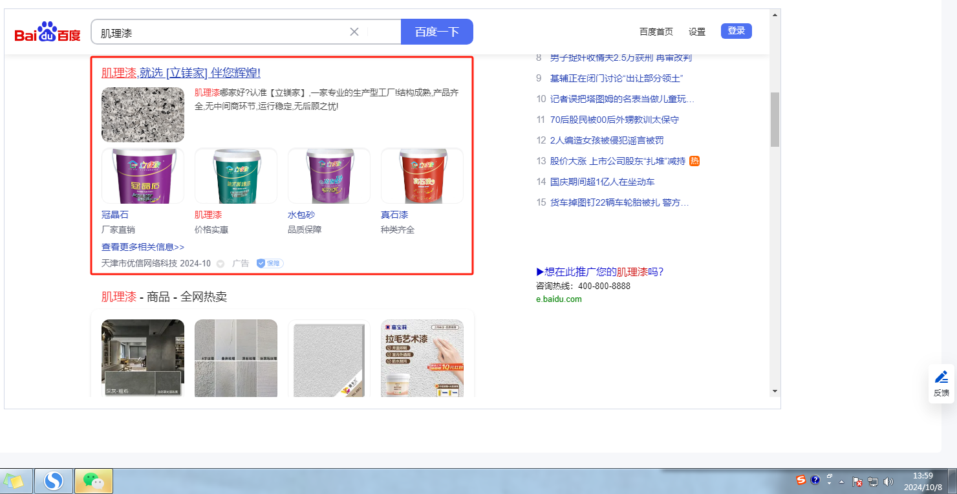Screen dimensions: 957x494
Task: Open the 冠晶石 product link
Action: tap(115, 215)
